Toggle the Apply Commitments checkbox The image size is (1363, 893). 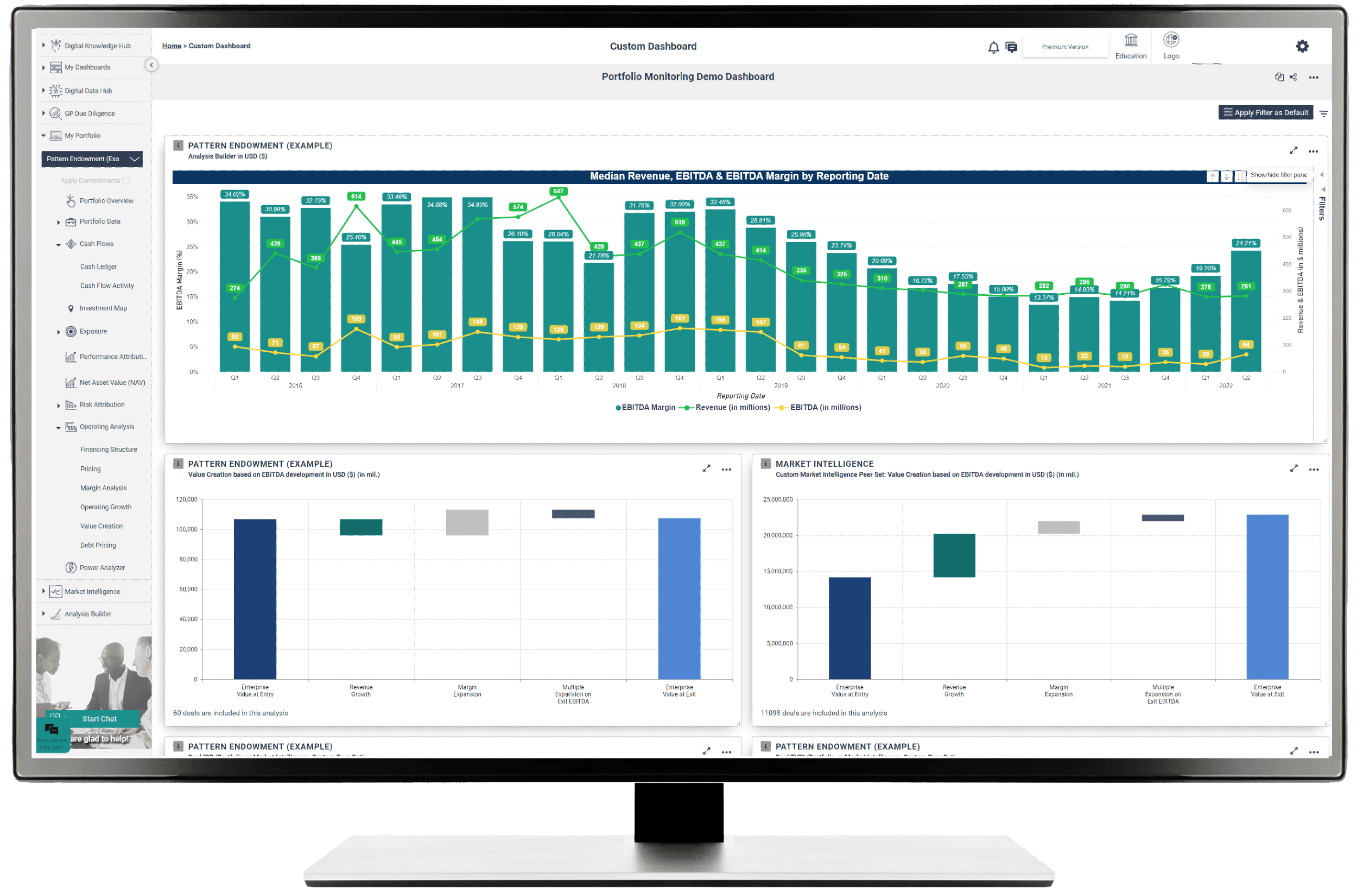point(126,181)
